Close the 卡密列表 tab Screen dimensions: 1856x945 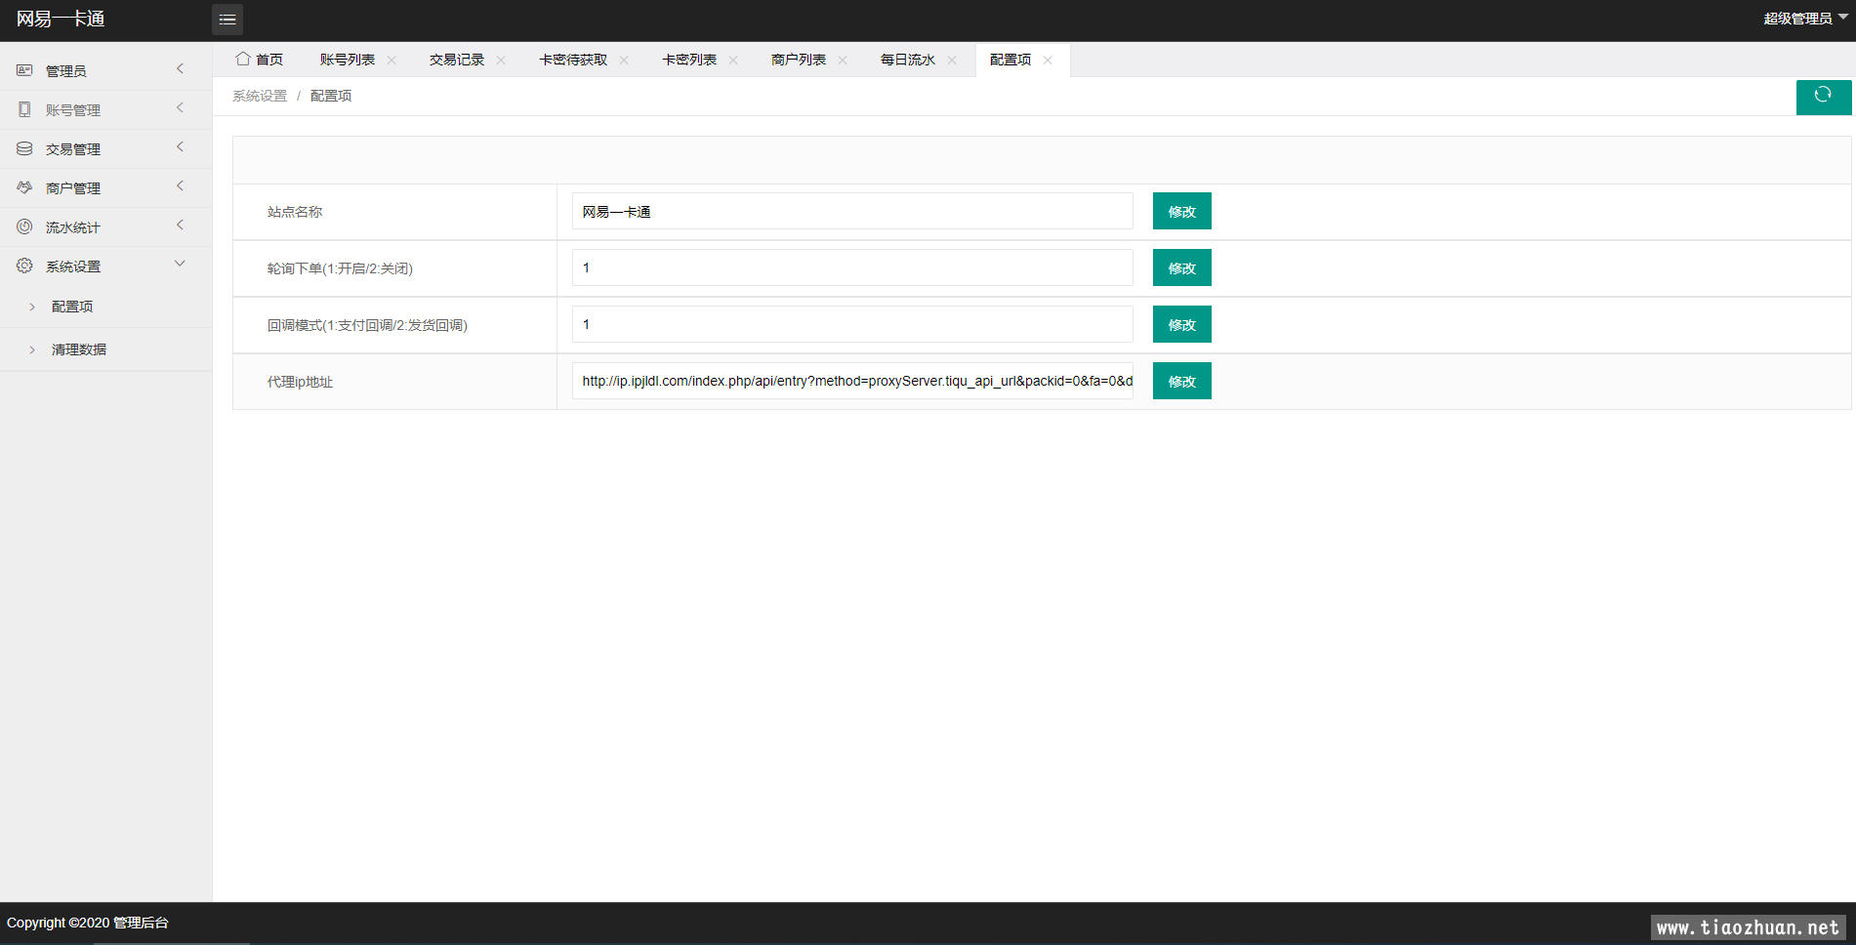pyautogui.click(x=733, y=60)
